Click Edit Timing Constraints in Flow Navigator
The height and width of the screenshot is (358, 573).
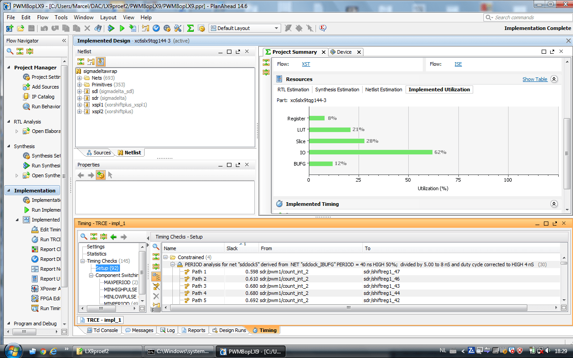(x=50, y=230)
